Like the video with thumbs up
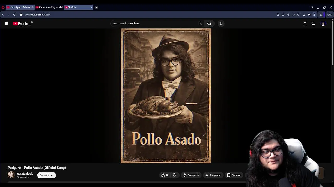The image size is (334, 187). click(165, 175)
